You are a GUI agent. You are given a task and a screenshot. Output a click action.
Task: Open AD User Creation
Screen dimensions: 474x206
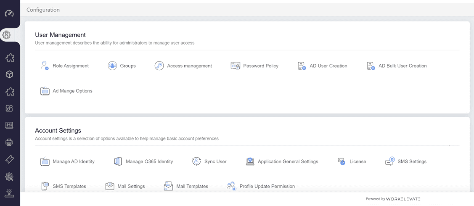(x=328, y=66)
